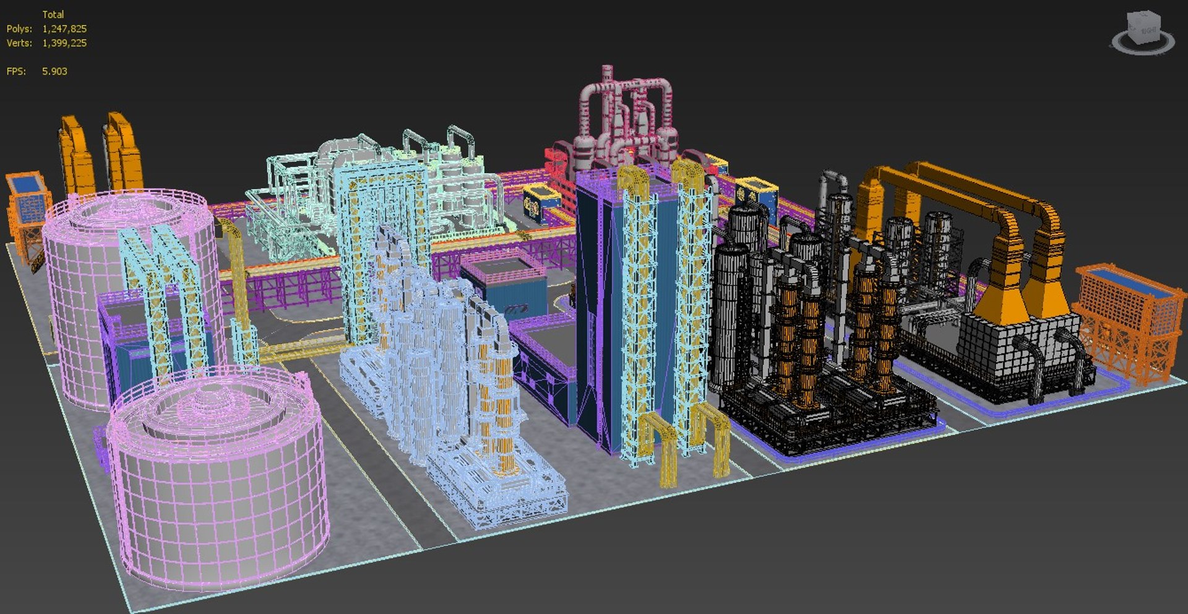This screenshot has width=1188, height=614.
Task: Click the Polys count 1,247,825
Action: click(x=64, y=28)
